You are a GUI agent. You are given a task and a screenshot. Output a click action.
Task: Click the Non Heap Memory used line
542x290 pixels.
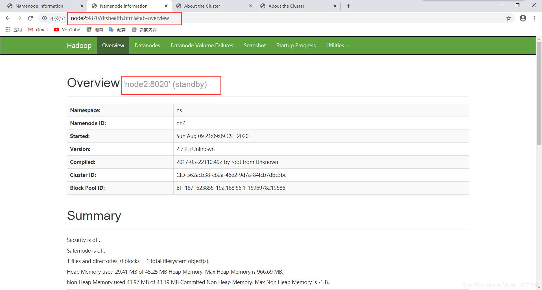(198, 282)
